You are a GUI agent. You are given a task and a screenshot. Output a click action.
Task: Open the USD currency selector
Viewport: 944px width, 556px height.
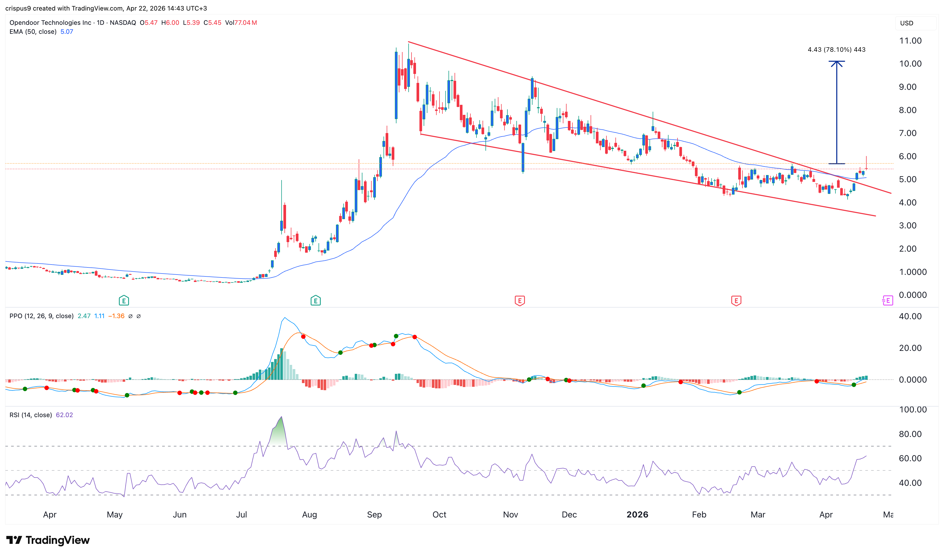coord(906,23)
